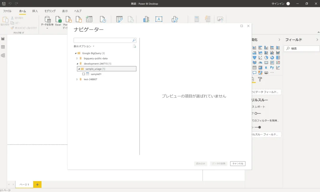This screenshot has width=320, height=192.
Task: Open the Format paint roller tab
Action: 260,79
